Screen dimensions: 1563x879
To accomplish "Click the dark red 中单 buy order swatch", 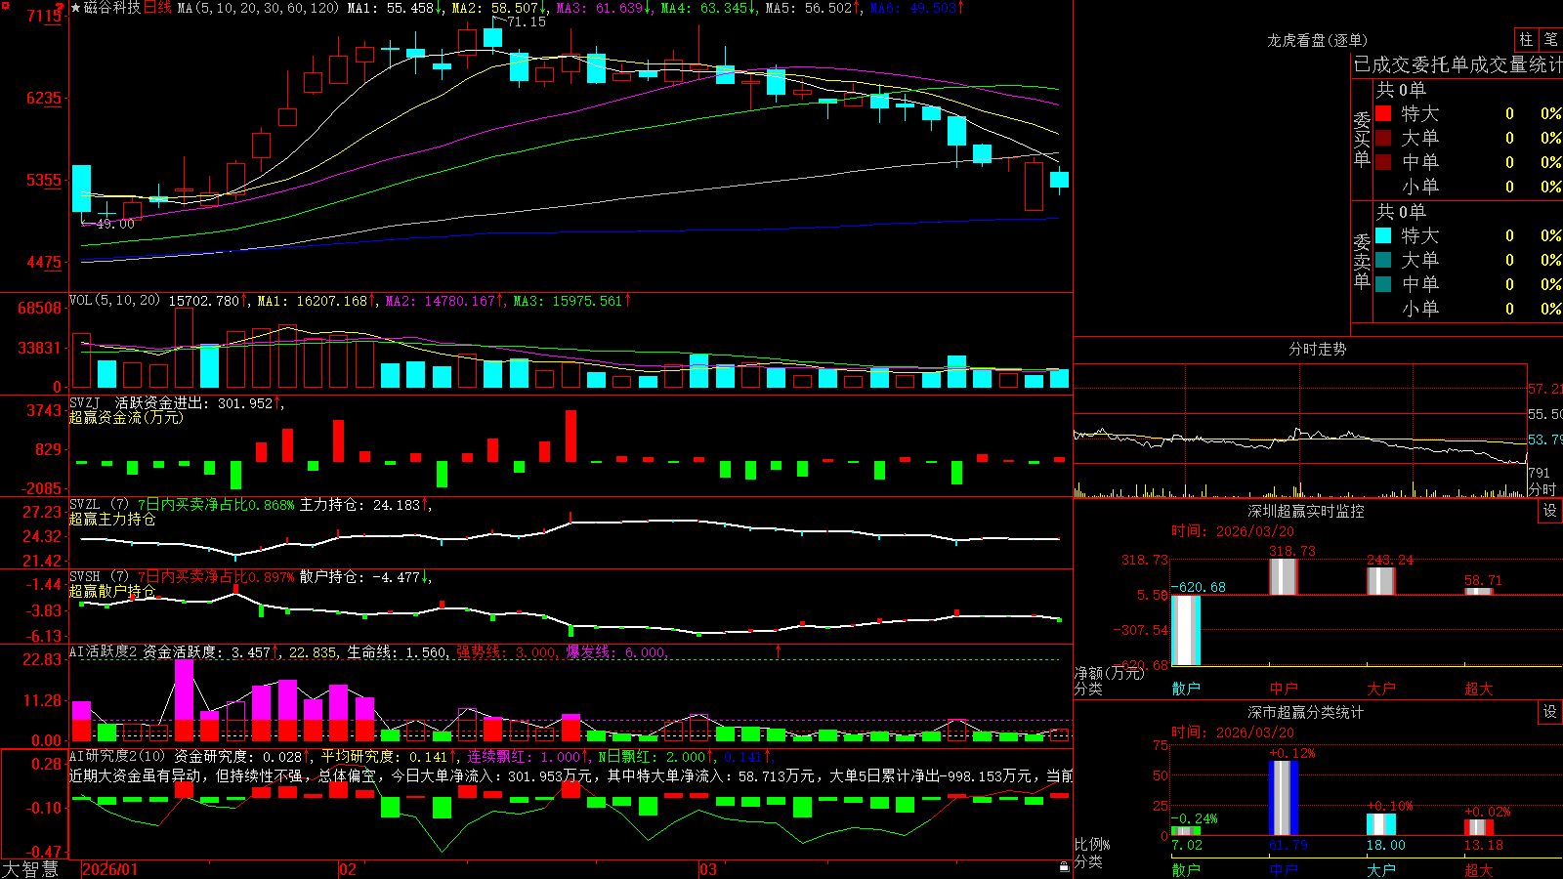I will [x=1383, y=162].
